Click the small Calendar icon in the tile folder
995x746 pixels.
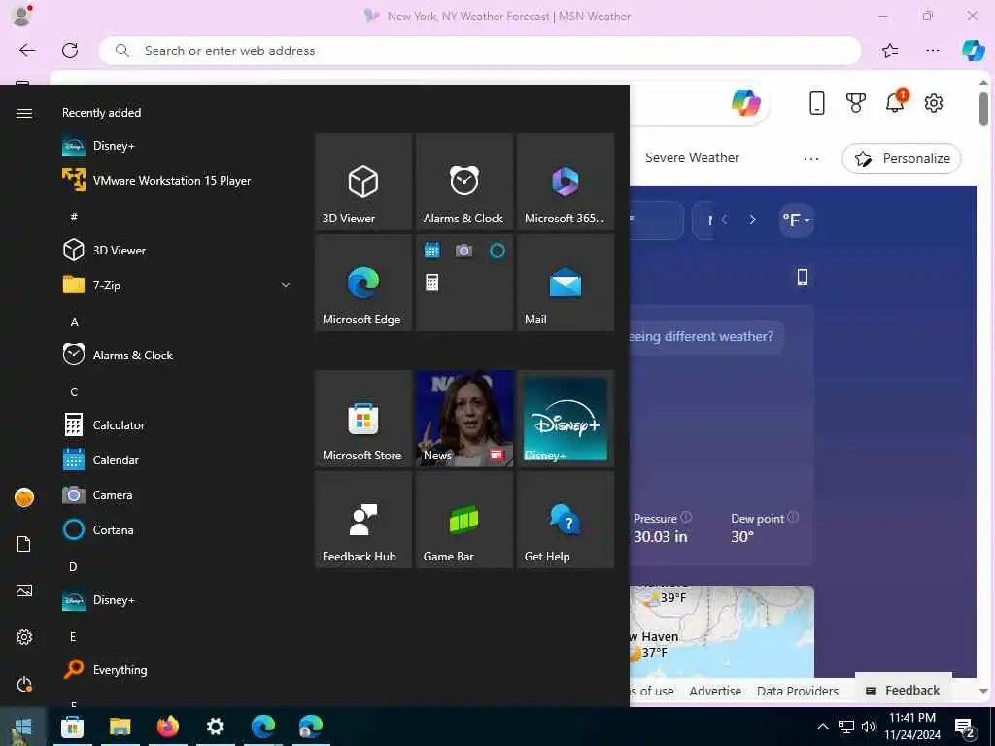point(432,251)
